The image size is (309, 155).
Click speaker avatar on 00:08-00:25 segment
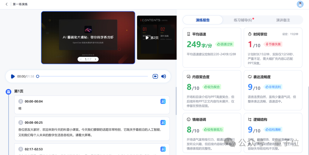click(x=21, y=123)
